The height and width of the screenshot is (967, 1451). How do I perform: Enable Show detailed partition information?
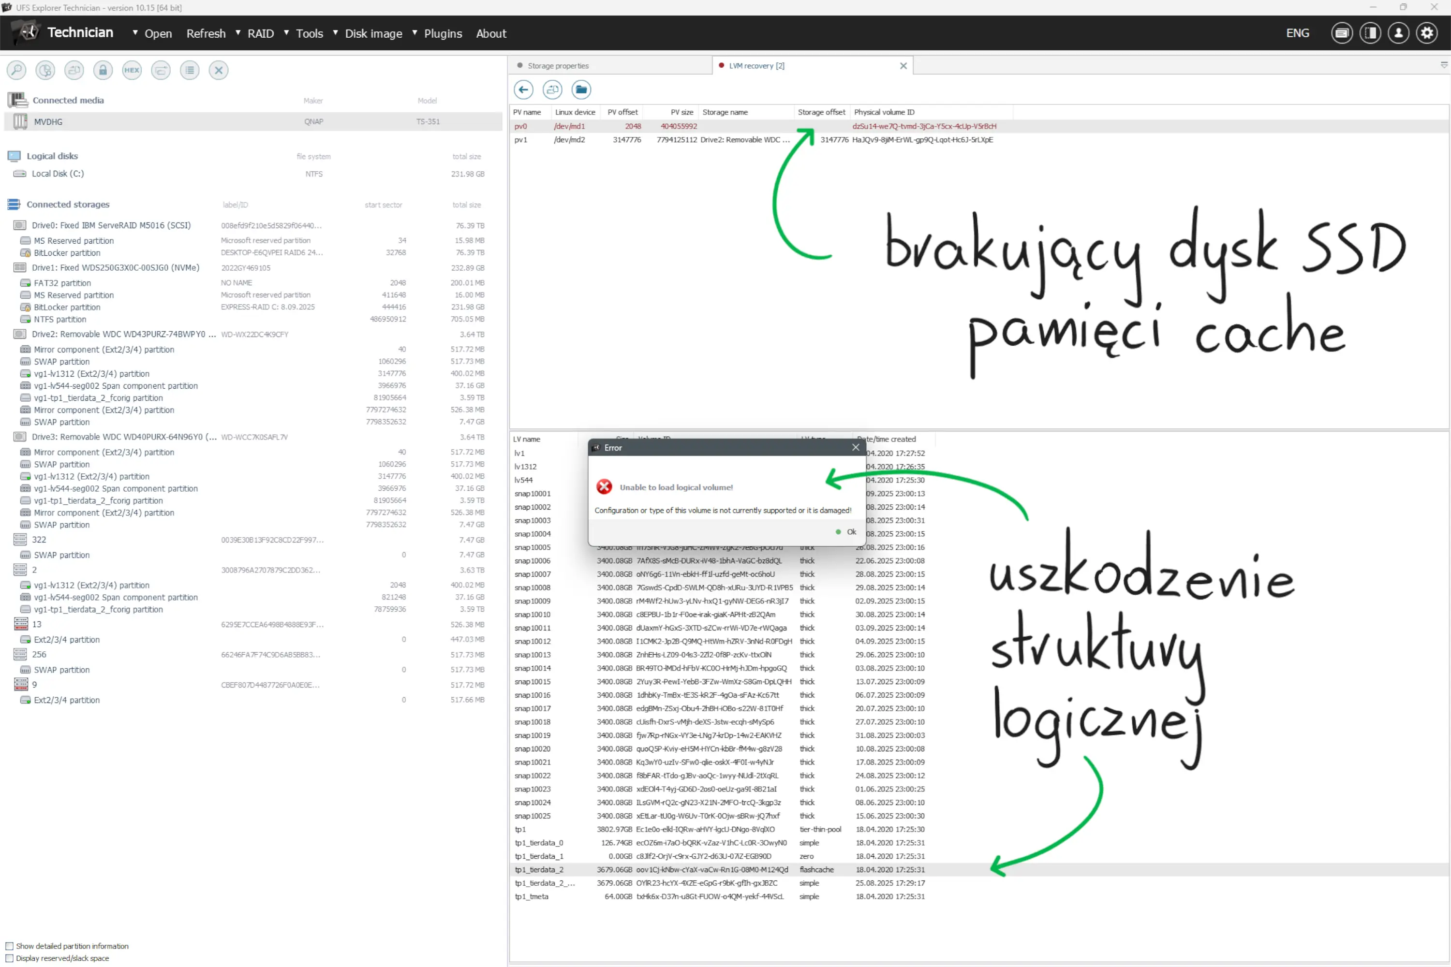point(9,946)
